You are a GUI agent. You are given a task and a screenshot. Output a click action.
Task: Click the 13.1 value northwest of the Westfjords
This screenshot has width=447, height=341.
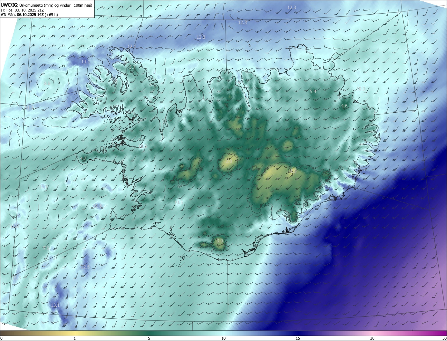(x=86, y=62)
